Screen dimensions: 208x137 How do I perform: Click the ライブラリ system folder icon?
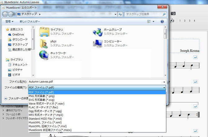(x=44, y=32)
